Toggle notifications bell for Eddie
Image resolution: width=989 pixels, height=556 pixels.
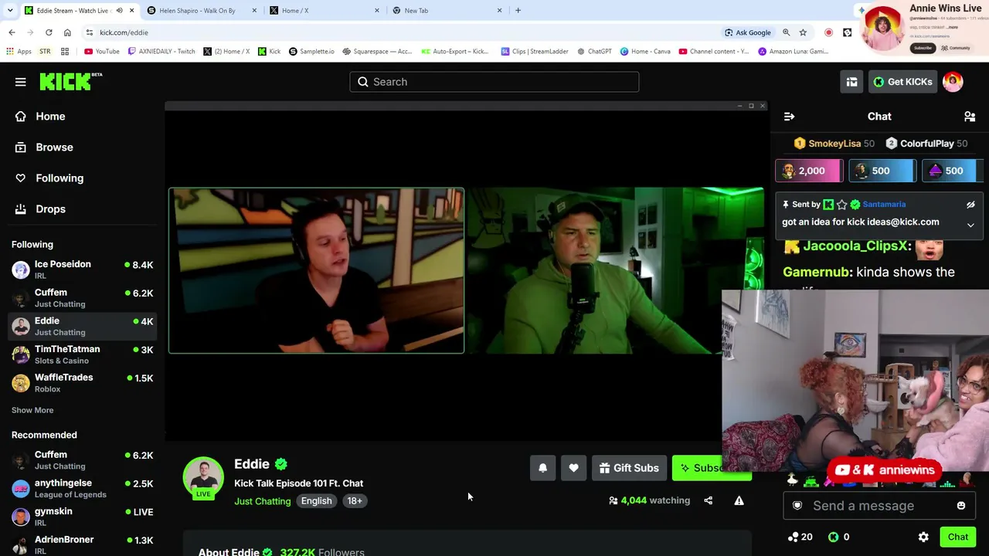542,468
